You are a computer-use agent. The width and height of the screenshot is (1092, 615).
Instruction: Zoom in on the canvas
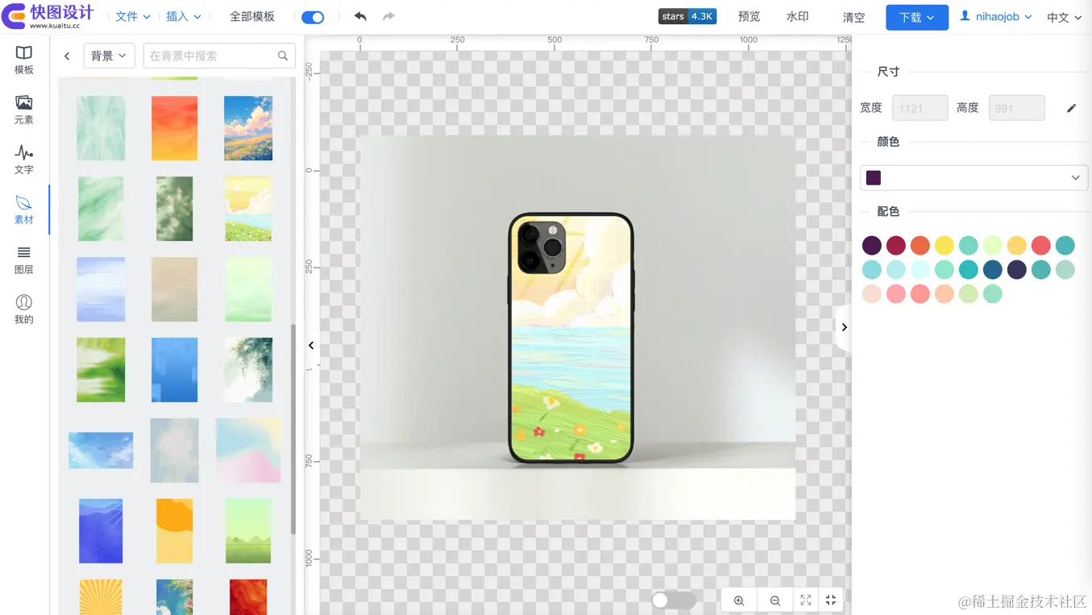739,600
